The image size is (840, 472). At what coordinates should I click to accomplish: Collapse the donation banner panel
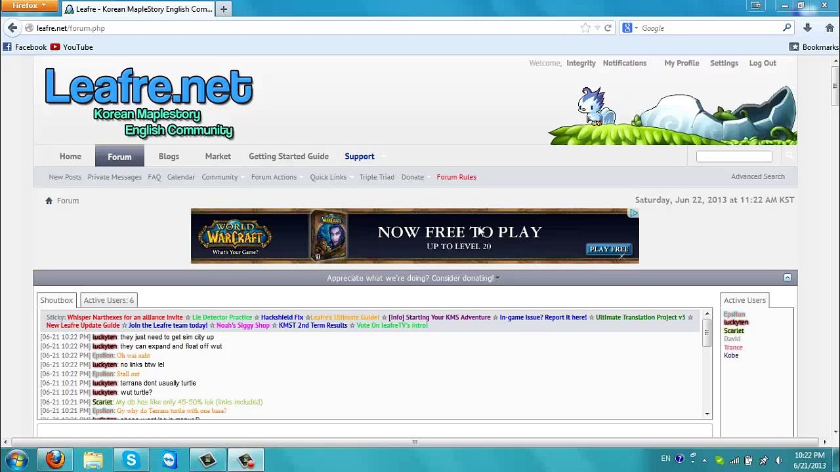pos(787,278)
